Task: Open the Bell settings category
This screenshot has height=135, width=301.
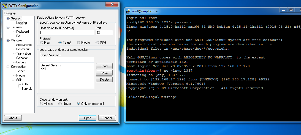Action: click(x=19, y=36)
